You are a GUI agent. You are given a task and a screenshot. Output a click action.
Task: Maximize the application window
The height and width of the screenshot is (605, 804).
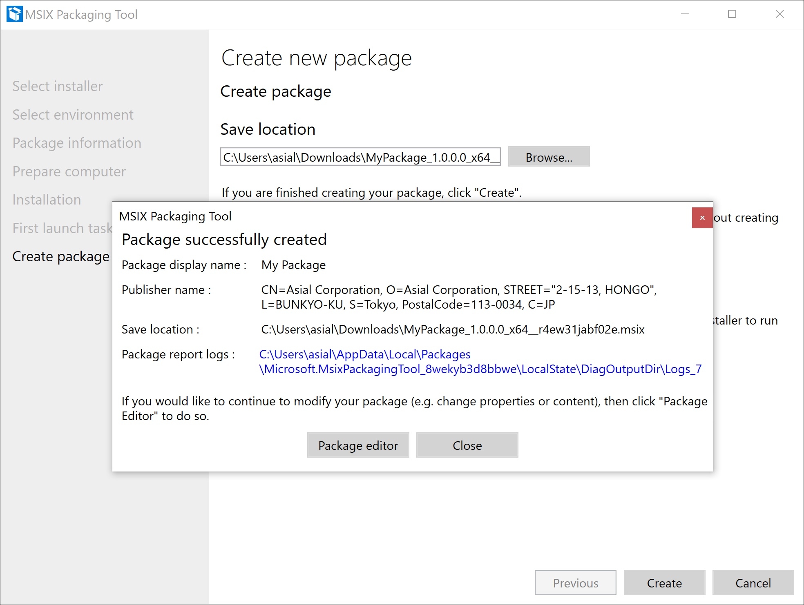(732, 14)
